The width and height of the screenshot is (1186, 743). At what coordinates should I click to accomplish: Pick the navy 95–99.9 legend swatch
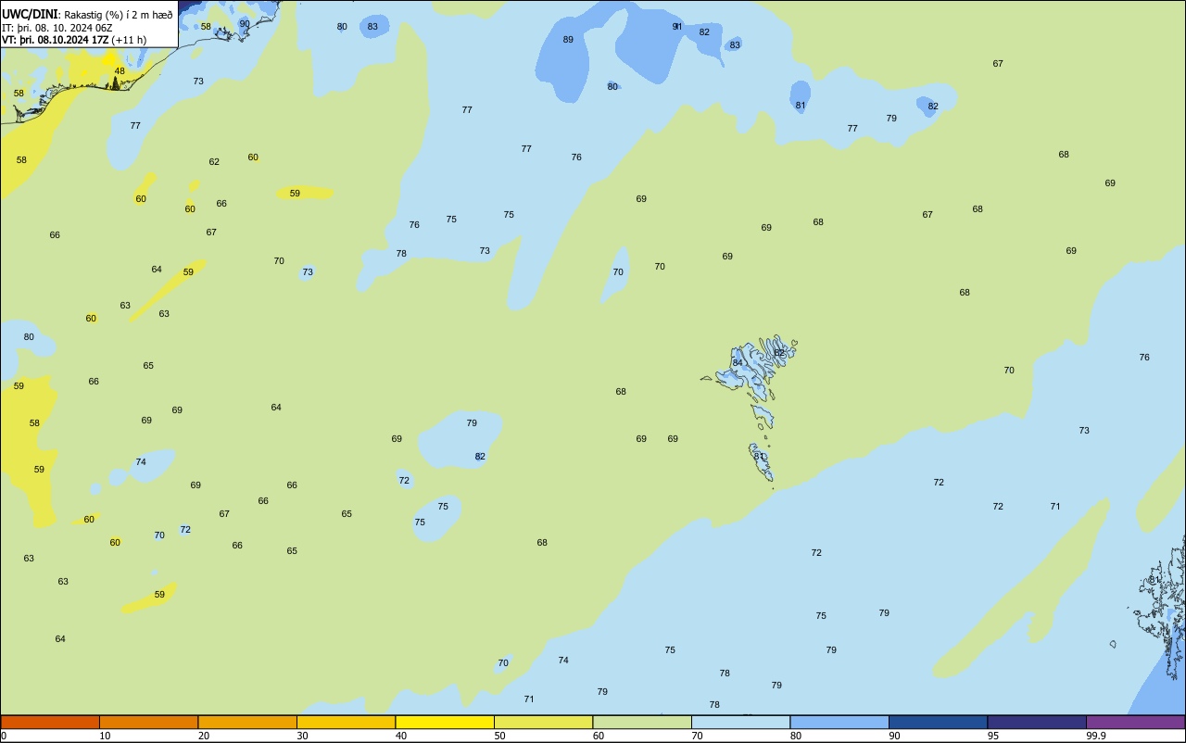[x=1037, y=722]
